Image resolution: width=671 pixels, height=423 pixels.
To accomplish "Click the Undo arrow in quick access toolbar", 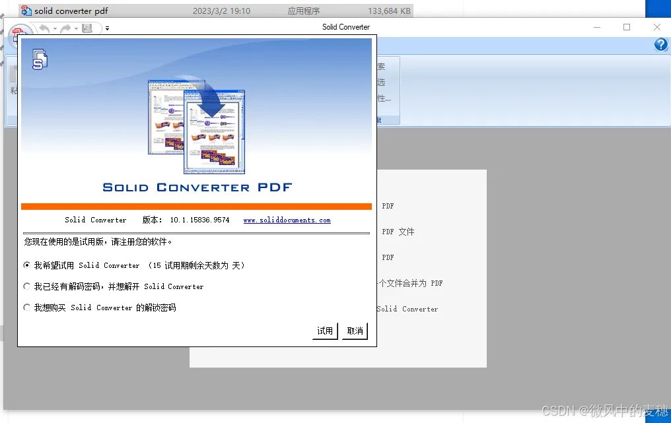I will coord(44,28).
